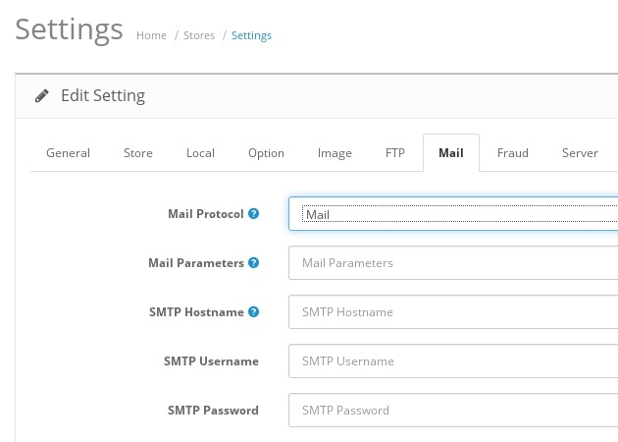This screenshot has width=618, height=442.
Task: Select the Option tab
Action: pos(266,152)
